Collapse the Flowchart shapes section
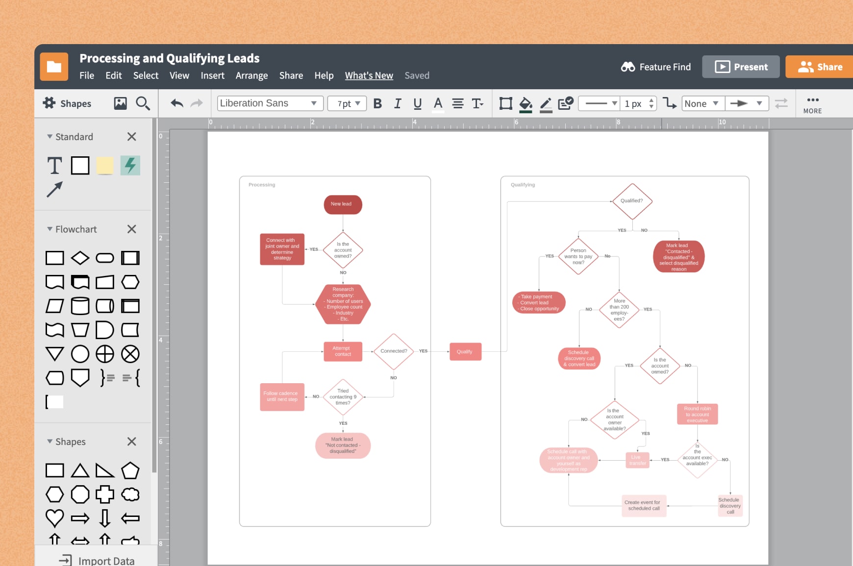This screenshot has height=566, width=853. click(x=50, y=229)
